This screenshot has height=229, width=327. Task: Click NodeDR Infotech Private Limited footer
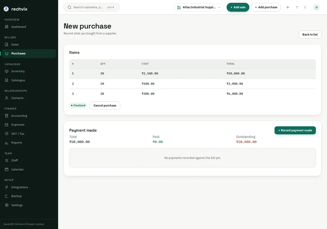click(x=24, y=224)
